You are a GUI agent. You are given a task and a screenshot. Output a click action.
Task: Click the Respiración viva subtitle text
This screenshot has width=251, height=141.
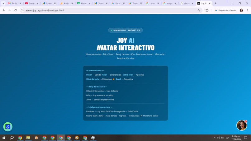[125, 58]
